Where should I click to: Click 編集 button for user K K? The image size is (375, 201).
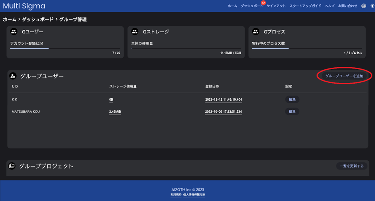292,100
